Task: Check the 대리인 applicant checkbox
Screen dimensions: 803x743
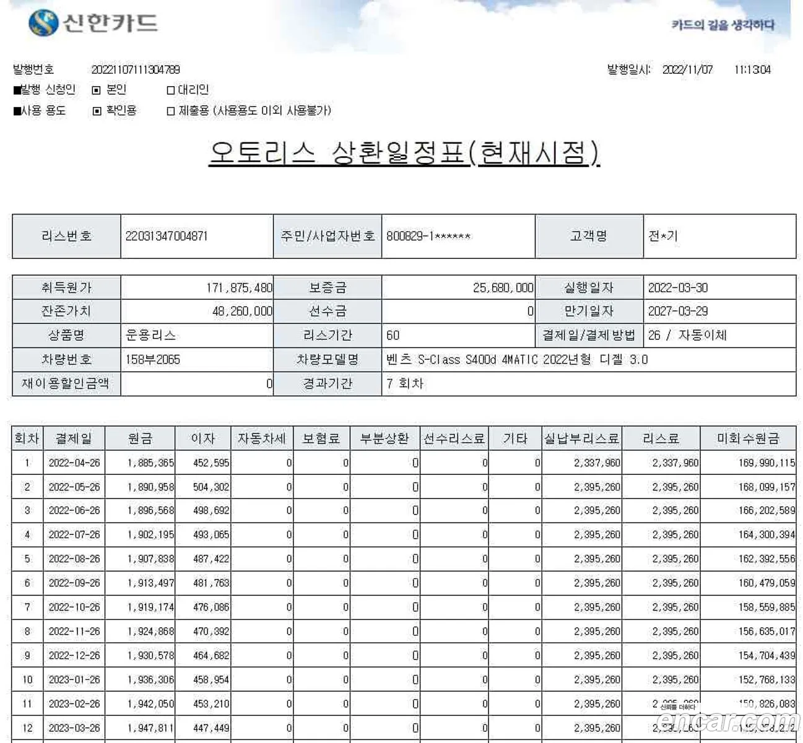Action: click(171, 90)
